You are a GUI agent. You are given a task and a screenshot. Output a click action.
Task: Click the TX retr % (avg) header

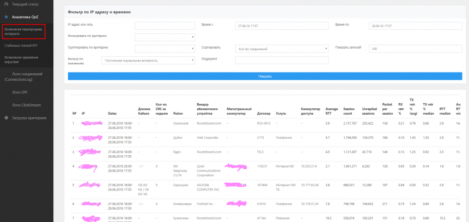point(413,107)
